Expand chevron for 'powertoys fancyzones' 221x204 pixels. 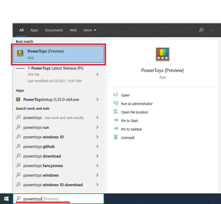(97, 166)
